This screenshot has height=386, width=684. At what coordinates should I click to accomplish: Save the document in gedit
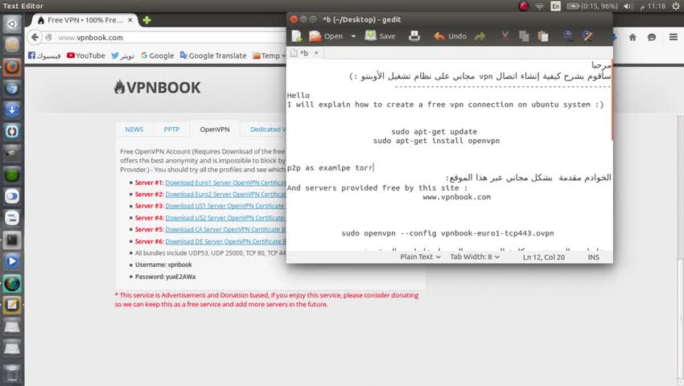point(380,36)
